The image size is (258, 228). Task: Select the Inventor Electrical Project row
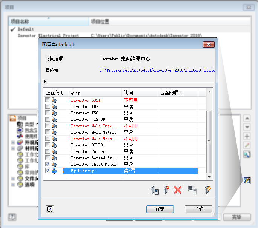tap(130, 35)
